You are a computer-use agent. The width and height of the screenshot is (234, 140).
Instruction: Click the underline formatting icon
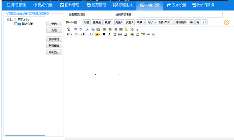click(x=114, y=34)
